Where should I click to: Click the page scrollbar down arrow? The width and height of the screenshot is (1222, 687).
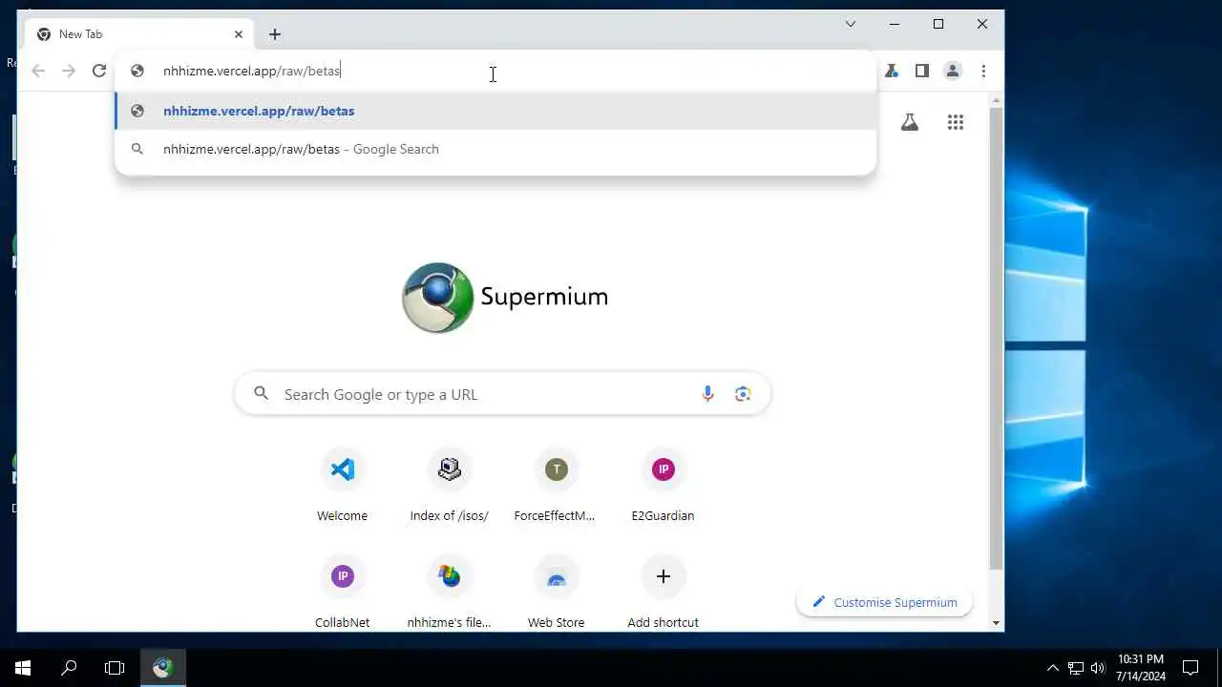click(x=996, y=623)
